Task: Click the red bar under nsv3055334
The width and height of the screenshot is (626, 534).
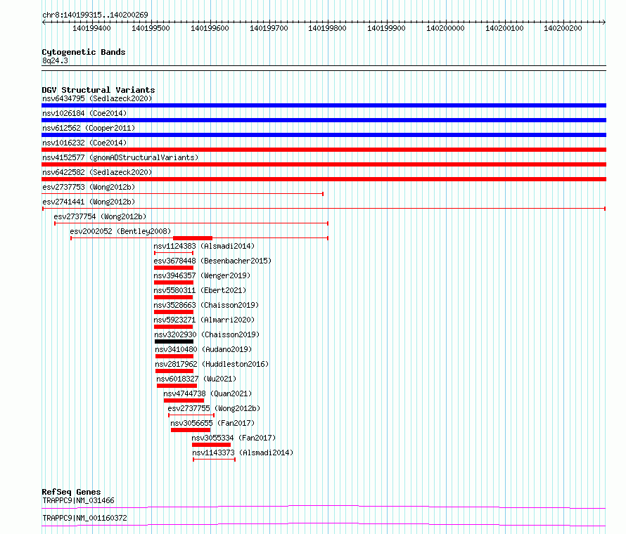Action: pyautogui.click(x=211, y=445)
